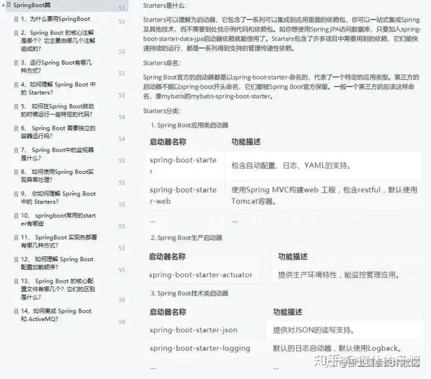Open outline item 11、SpringBoot 实现热部署有哪几种方式
Viewport: 431px width, 379px height.
pyautogui.click(x=59, y=242)
